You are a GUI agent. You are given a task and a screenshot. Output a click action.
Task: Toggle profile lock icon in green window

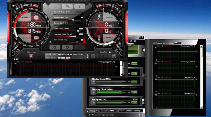click(x=88, y=111)
